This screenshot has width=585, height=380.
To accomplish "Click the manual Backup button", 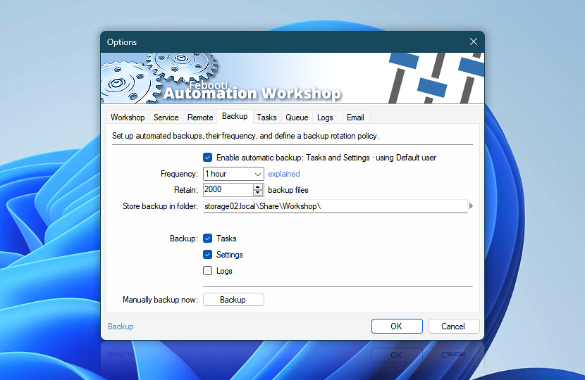I will click(x=233, y=300).
